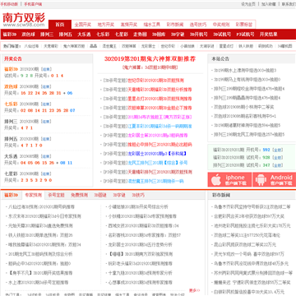Click the 彩市新闻 panel heading
The height and width of the screenshot is (296, 296).
point(221,195)
